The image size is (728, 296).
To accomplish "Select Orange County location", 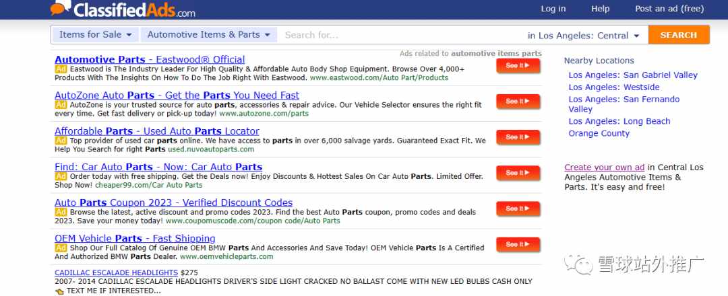I will [x=599, y=133].
